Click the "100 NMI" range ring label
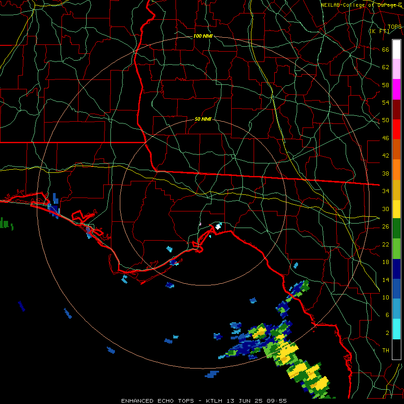404x404 pixels. pos(203,36)
